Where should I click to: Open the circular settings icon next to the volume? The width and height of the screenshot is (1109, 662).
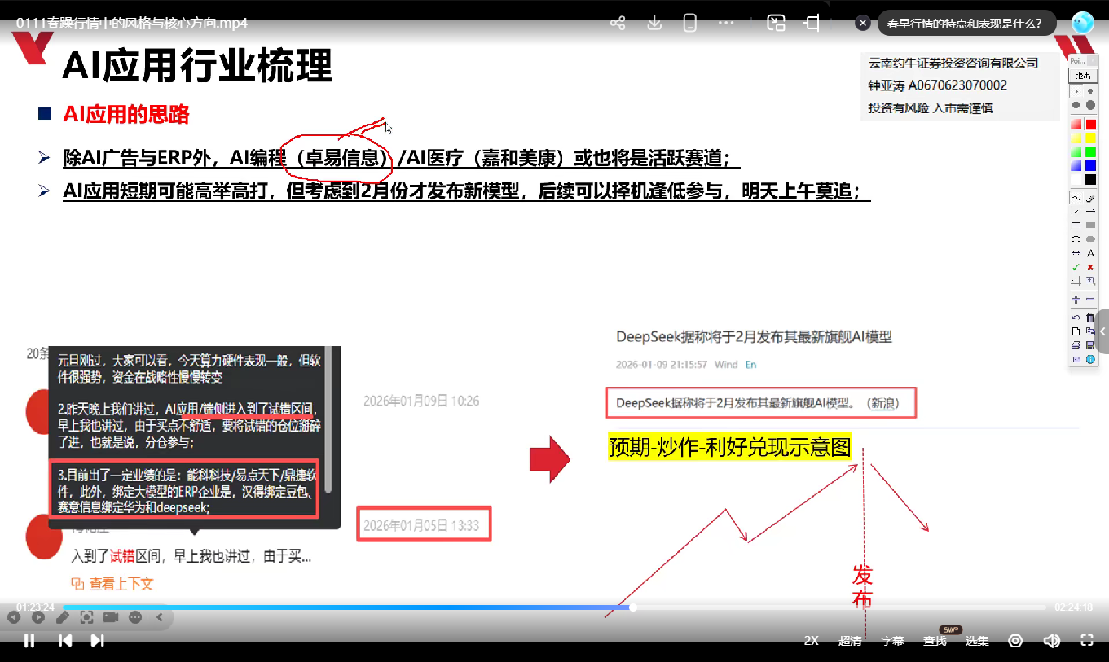[1015, 641]
